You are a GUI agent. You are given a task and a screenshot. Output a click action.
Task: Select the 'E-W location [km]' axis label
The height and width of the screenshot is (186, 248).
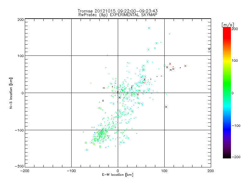118,175
